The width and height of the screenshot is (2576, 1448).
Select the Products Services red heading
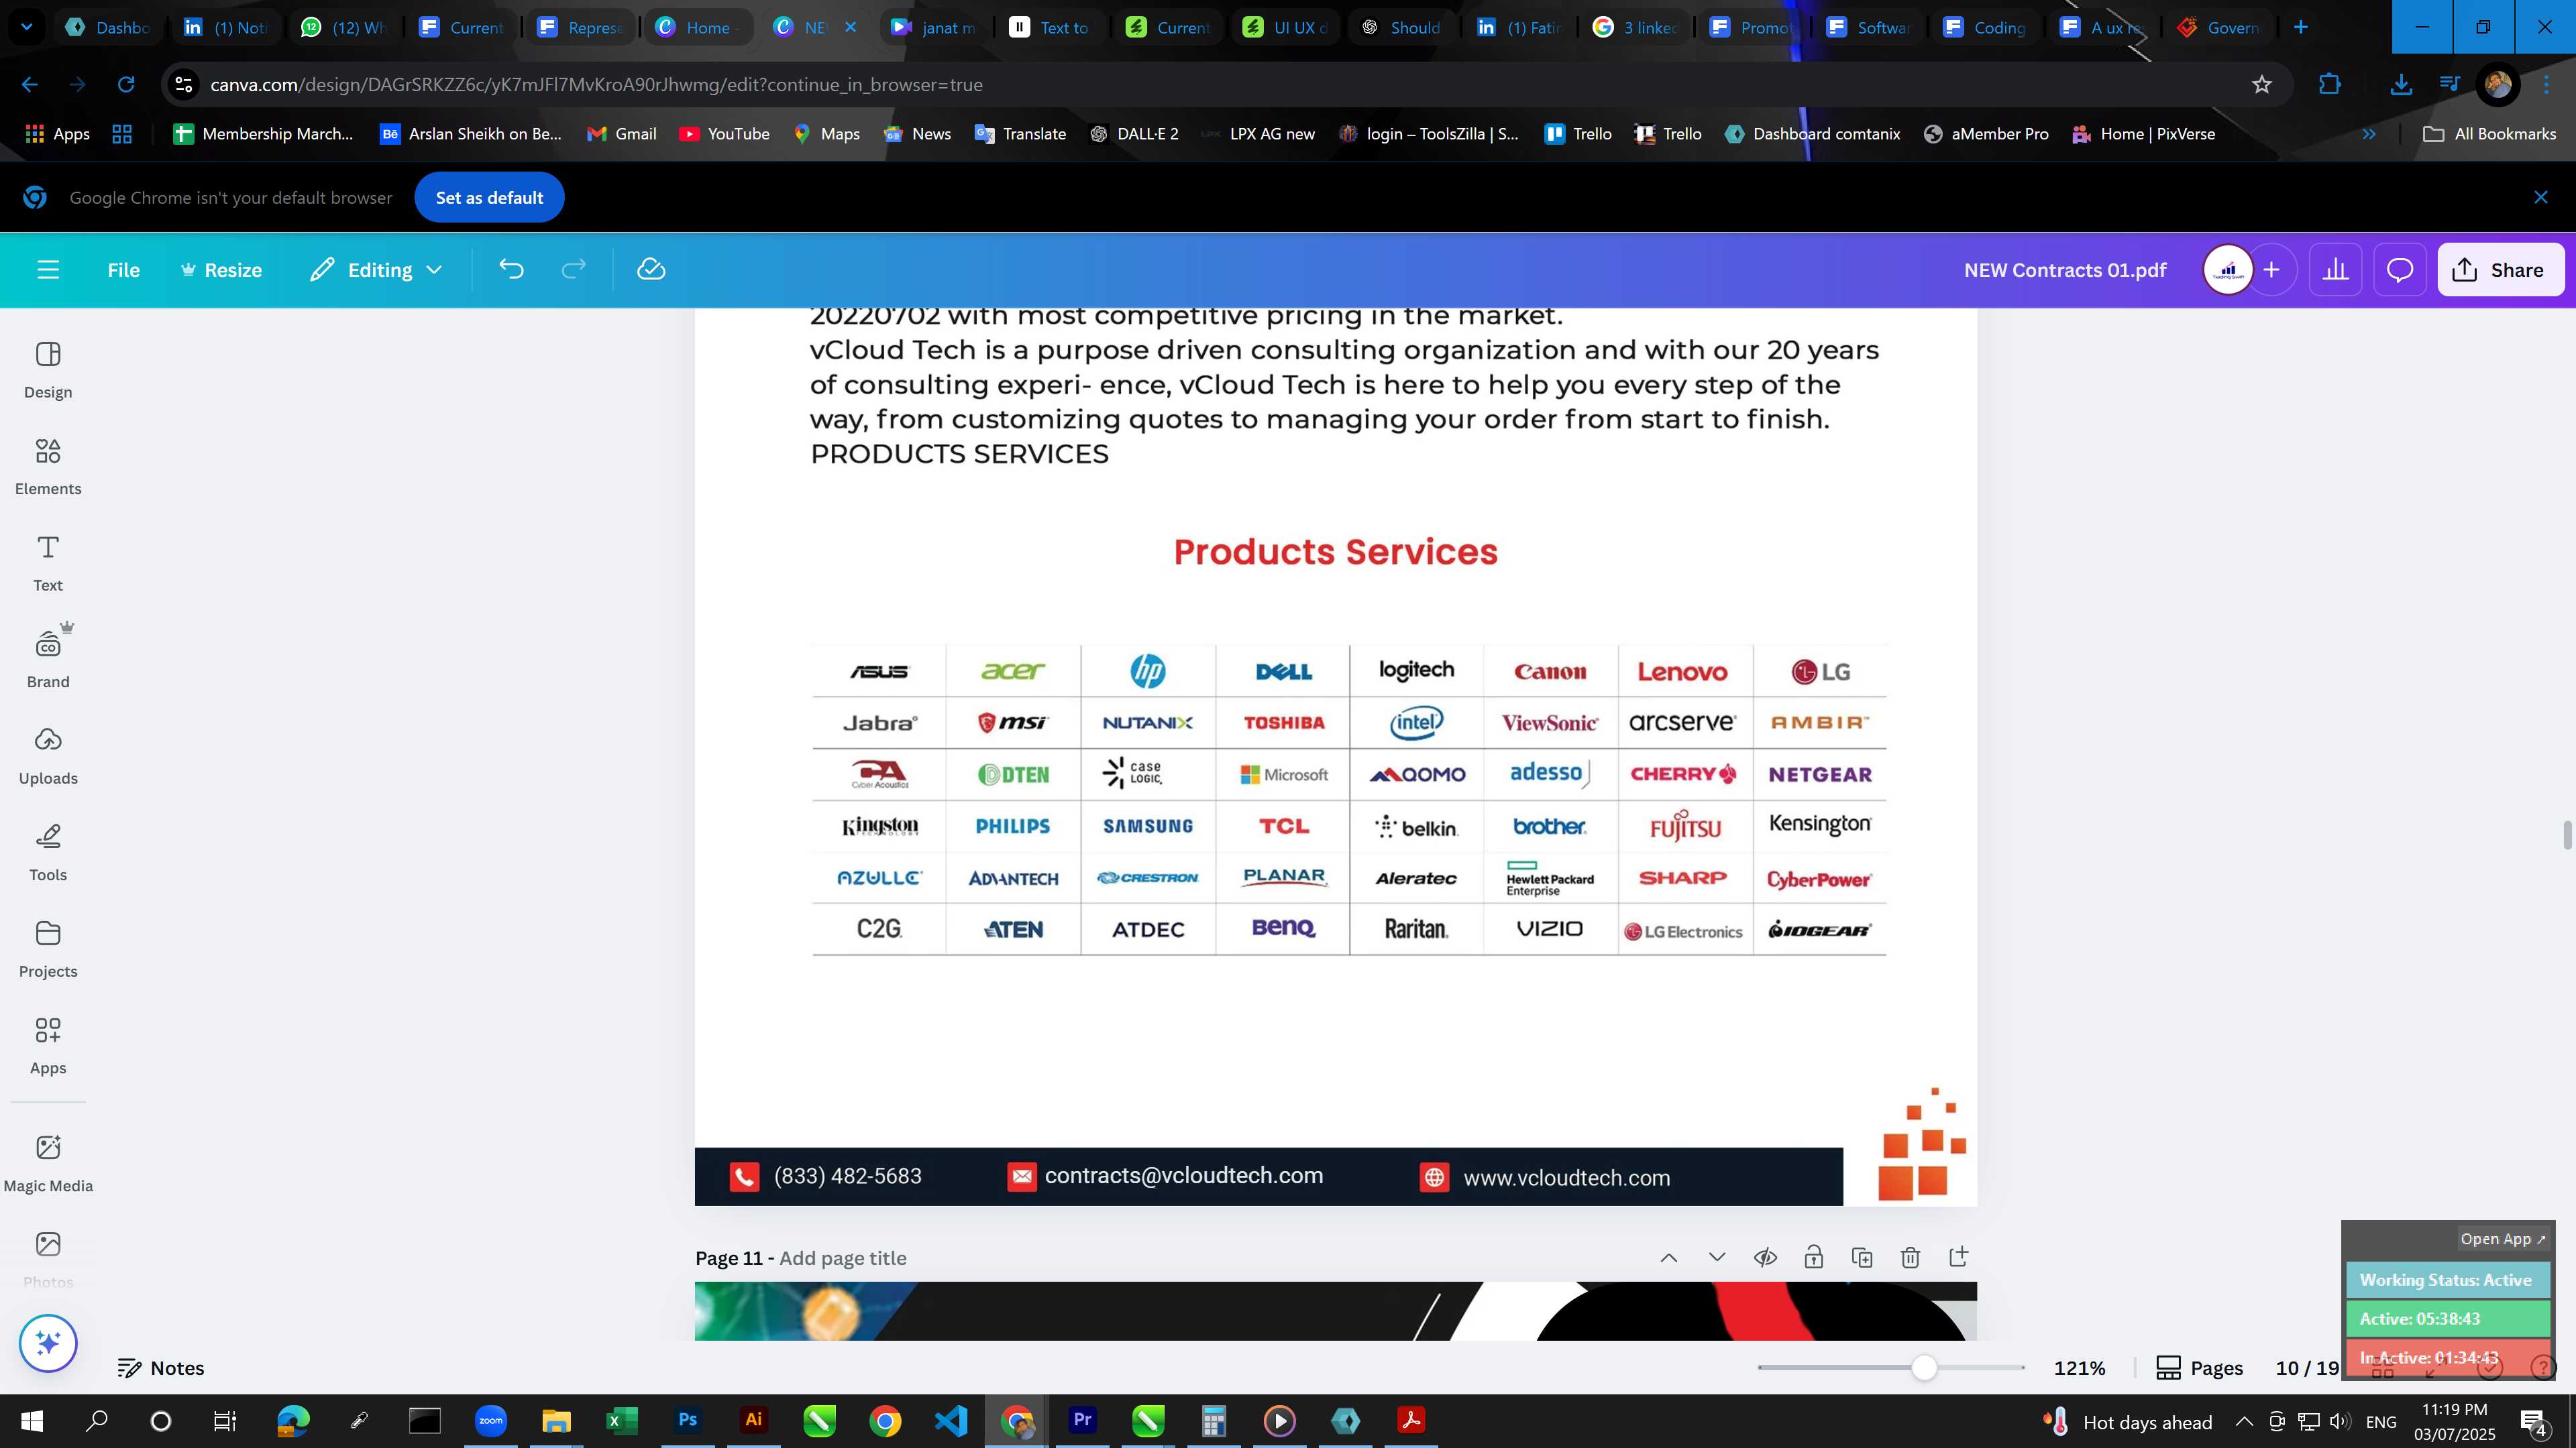[x=1335, y=552]
